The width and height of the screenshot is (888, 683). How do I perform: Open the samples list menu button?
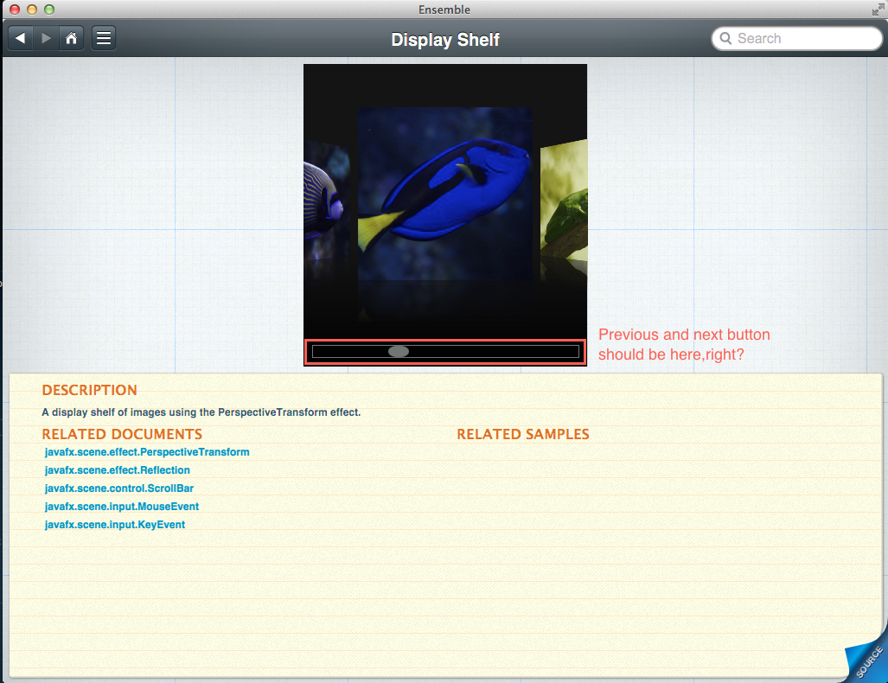(x=104, y=38)
